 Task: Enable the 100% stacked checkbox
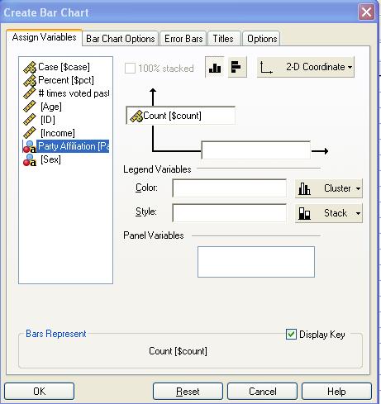pyautogui.click(x=130, y=68)
